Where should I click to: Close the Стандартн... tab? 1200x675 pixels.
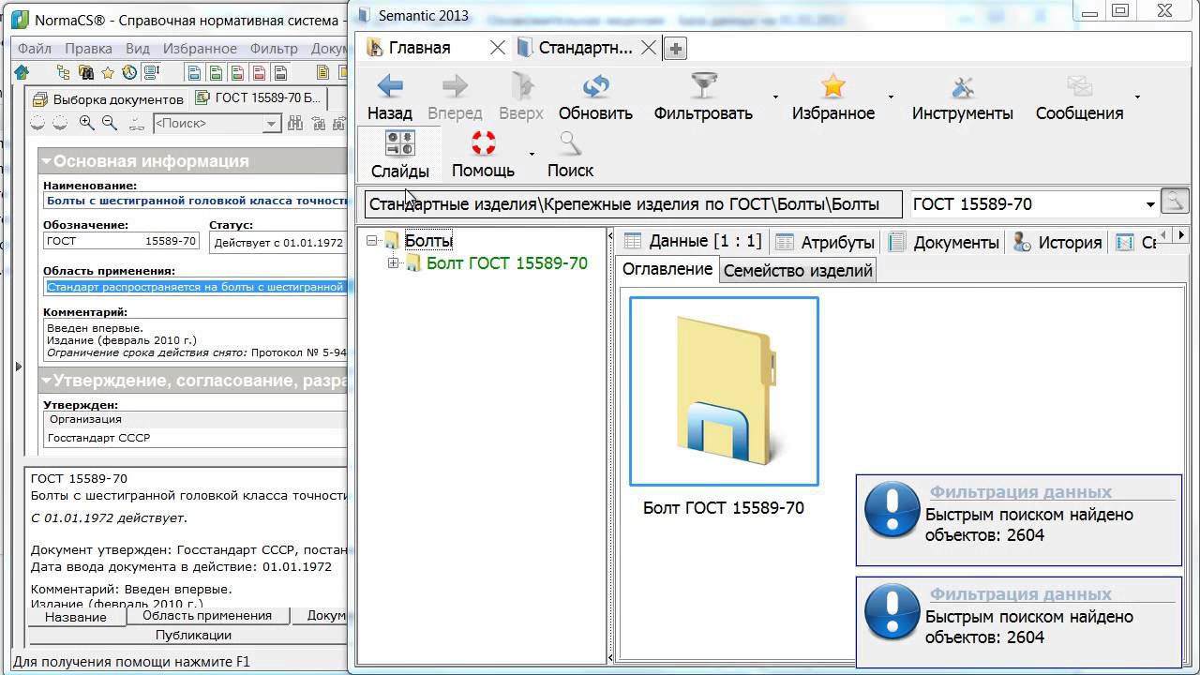pos(648,48)
